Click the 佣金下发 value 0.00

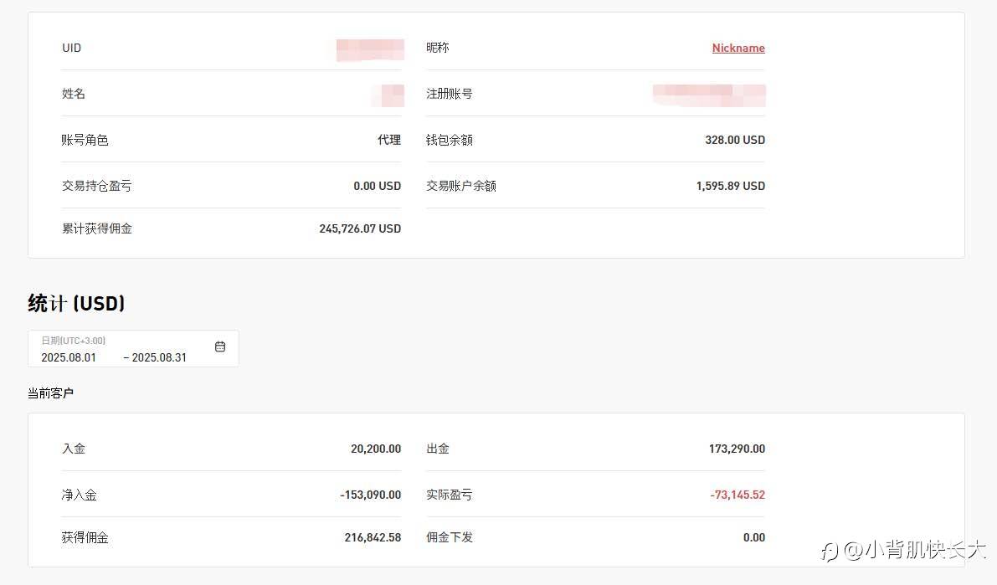(753, 537)
